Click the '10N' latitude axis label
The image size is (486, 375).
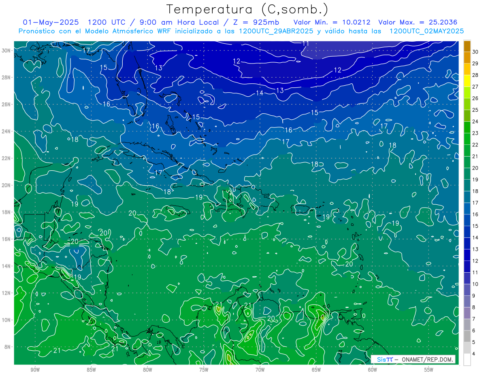[6, 320]
